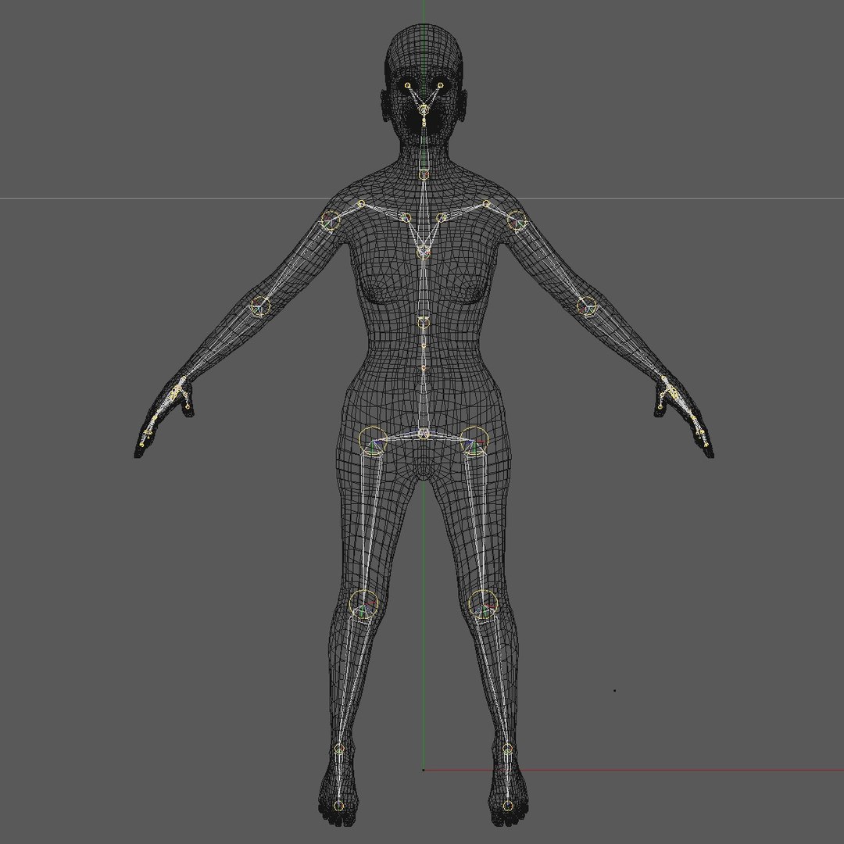Select the upper chest joint where clavicles meet
This screenshot has width=844, height=844.
[x=424, y=252]
